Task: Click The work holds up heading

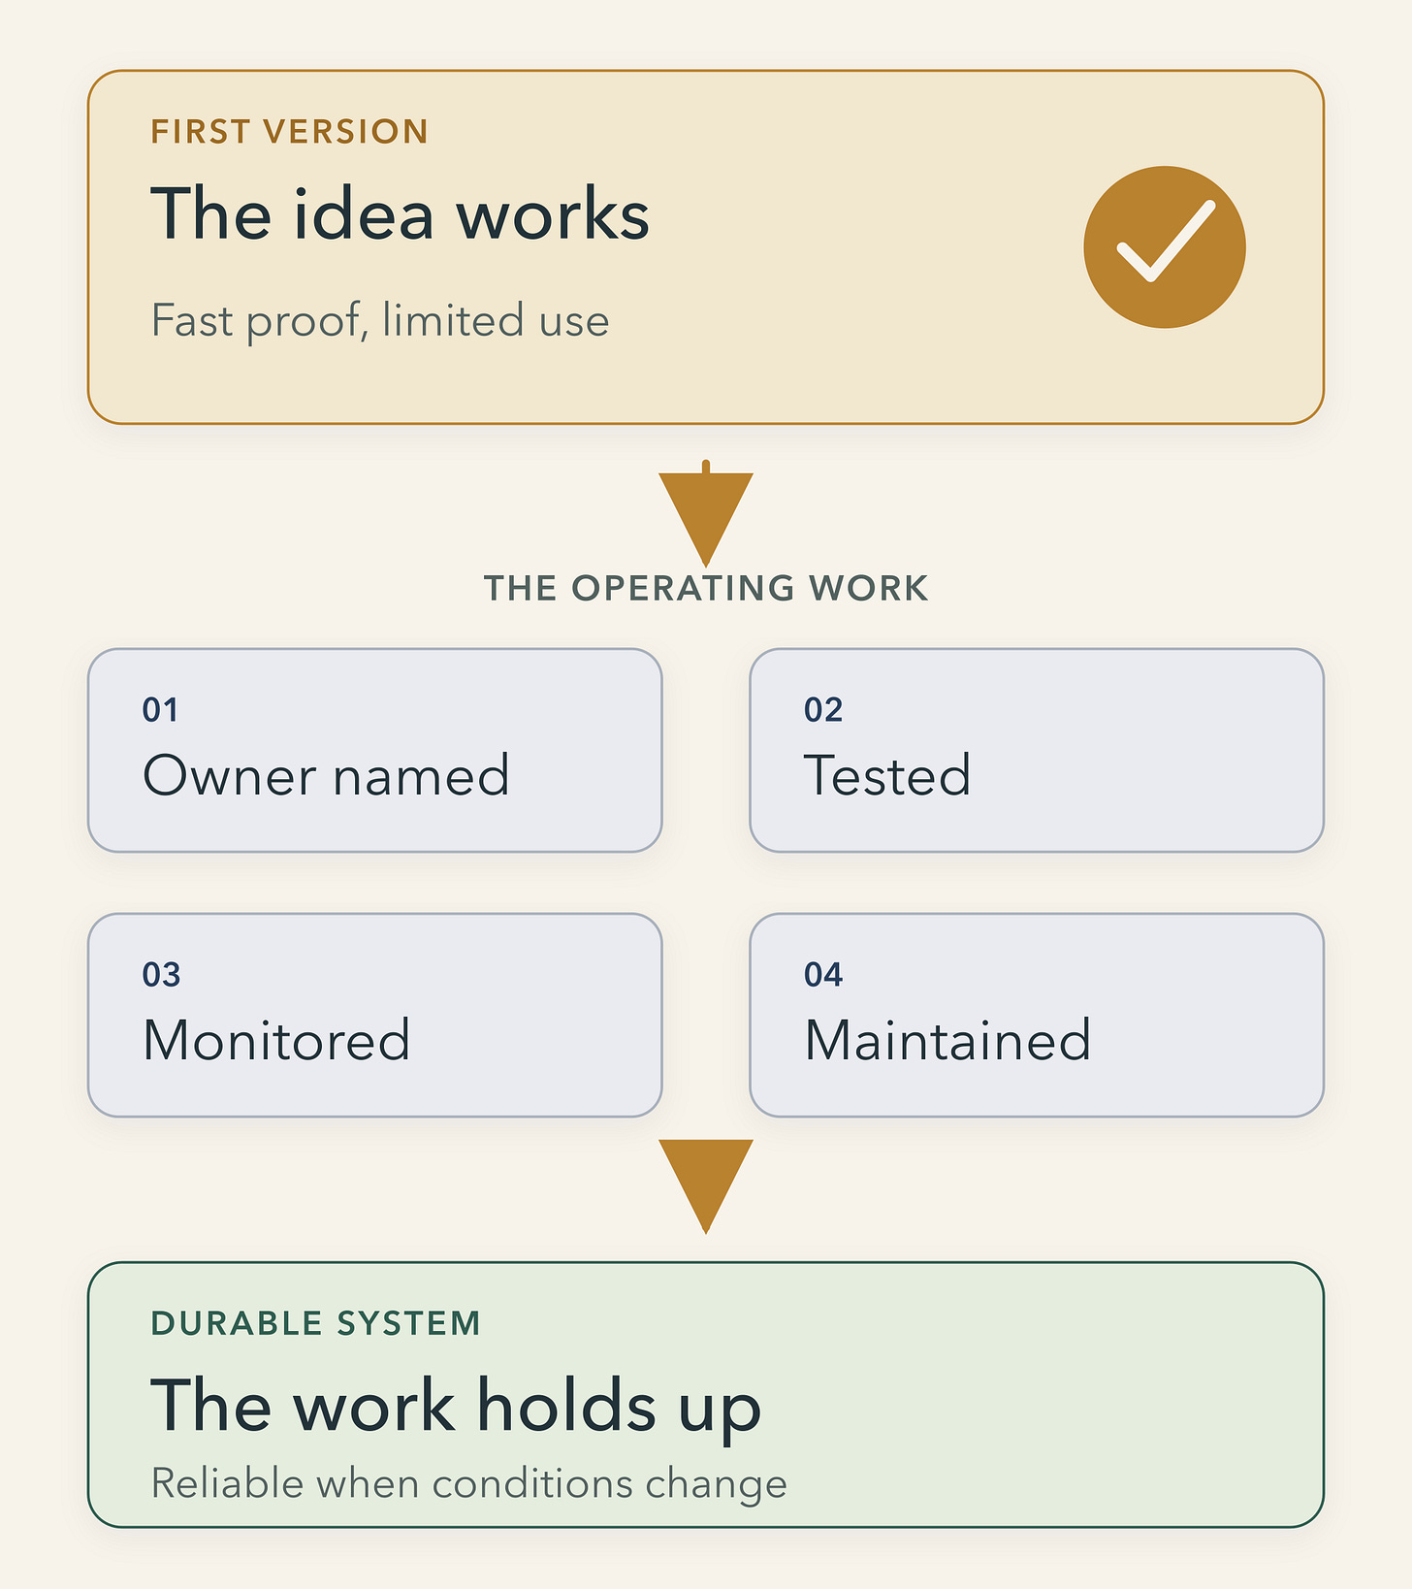Action: pos(456,1407)
